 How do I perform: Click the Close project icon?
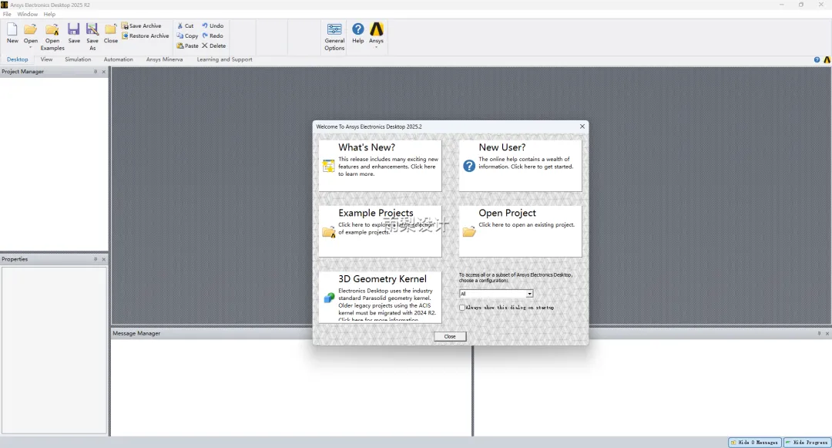click(x=110, y=29)
